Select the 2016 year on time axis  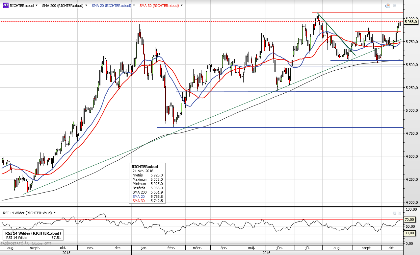tap(266, 253)
